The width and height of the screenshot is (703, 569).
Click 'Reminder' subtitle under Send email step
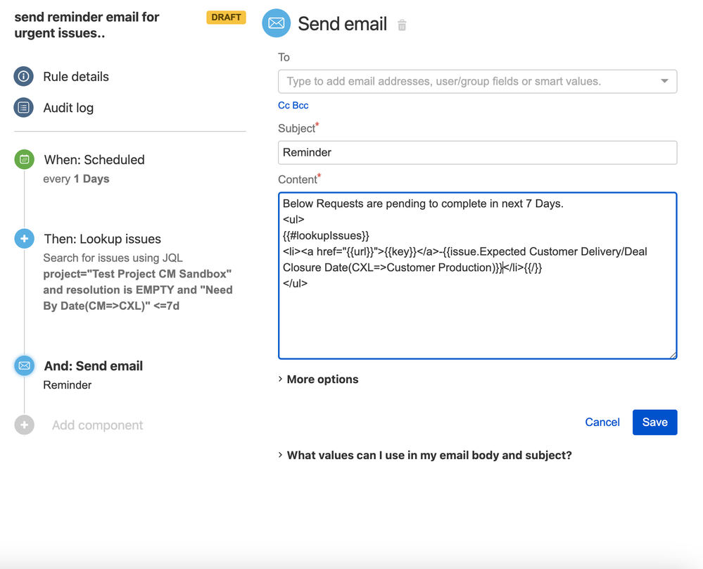coord(68,385)
